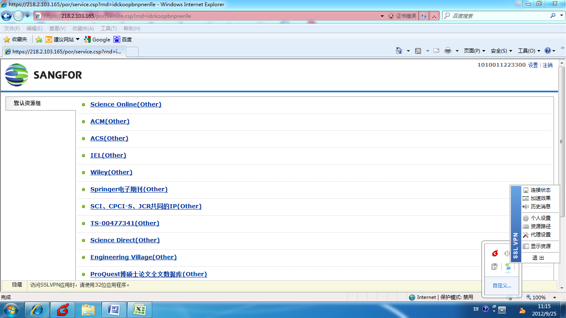Image resolution: width=566 pixels, height=318 pixels.
Task: Open the 页面(P) dropdown menu
Action: point(474,51)
